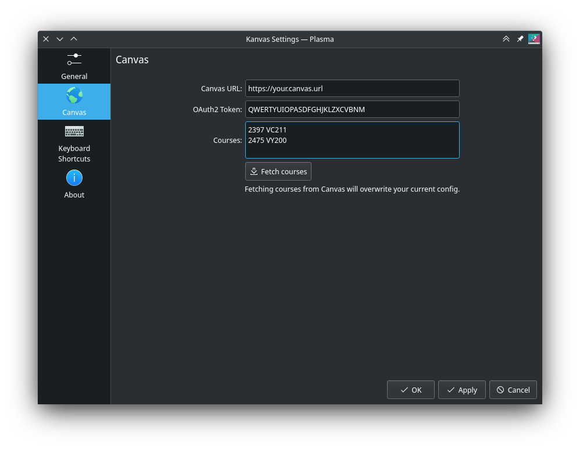The image size is (580, 449).
Task: Select the Canvas sidebar section
Action: pos(74,102)
